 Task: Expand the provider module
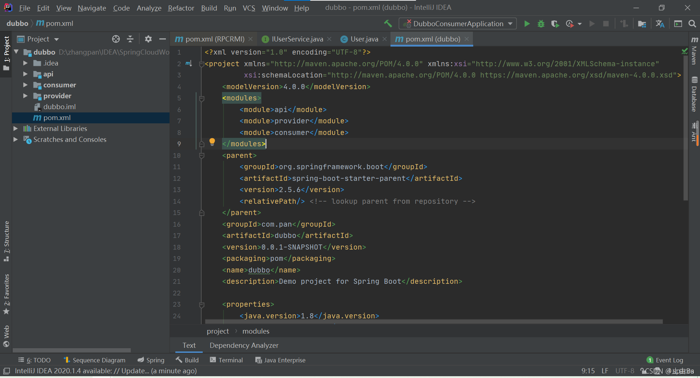[26, 96]
